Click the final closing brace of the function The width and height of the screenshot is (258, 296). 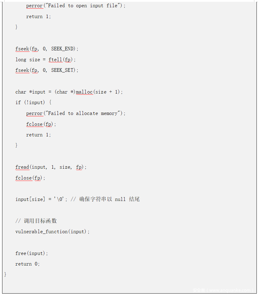[x=5, y=274]
